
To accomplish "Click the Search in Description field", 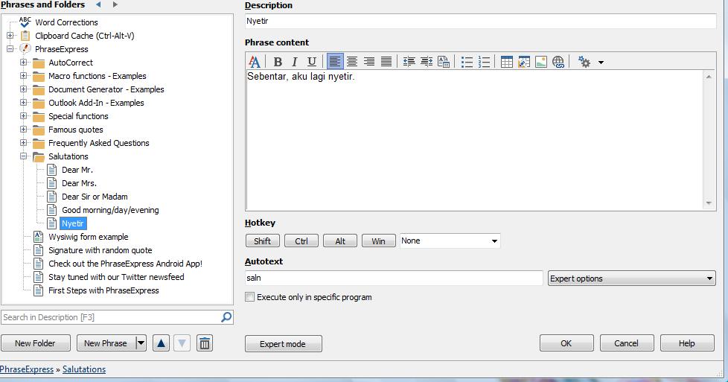I will (x=110, y=317).
